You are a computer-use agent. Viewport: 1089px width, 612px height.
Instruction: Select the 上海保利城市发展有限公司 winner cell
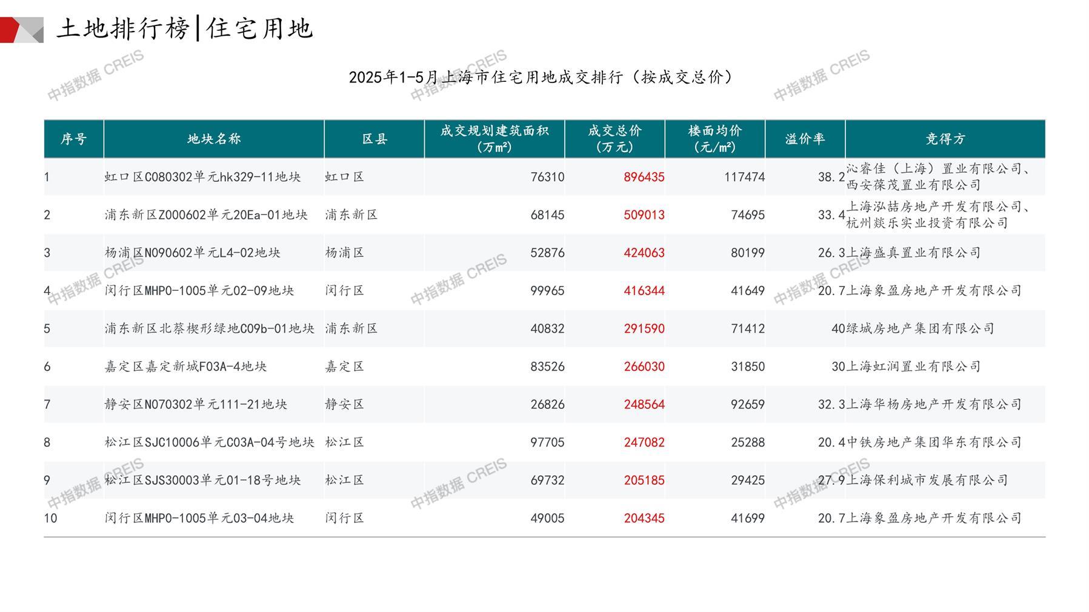927,480
